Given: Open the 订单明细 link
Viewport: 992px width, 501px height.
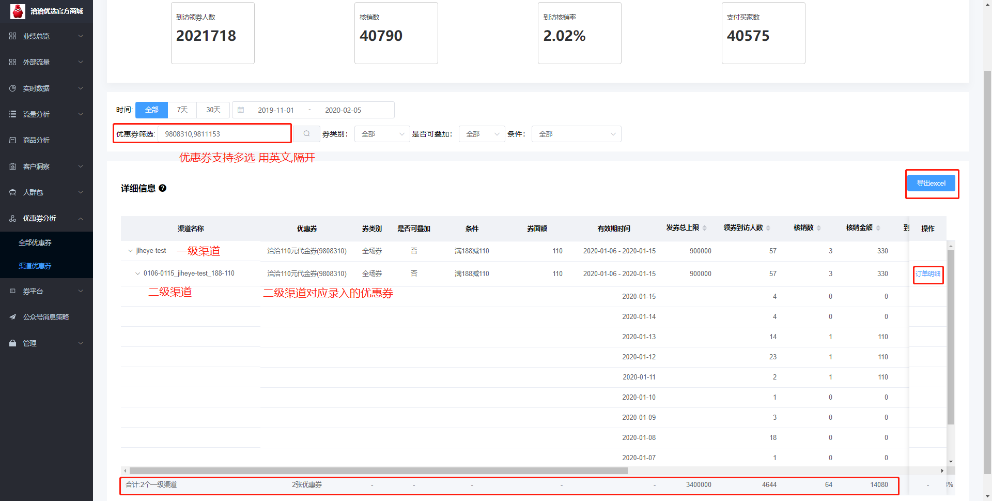Looking at the screenshot, I should pyautogui.click(x=928, y=274).
